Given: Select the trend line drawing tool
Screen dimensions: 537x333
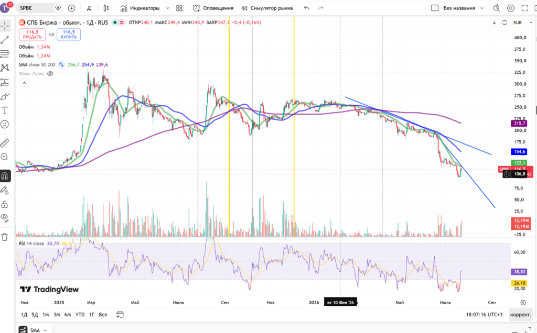Looking at the screenshot, I should [x=5, y=40].
